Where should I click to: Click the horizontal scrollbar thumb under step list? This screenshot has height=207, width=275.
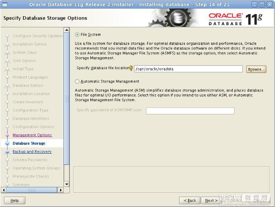pos(32,190)
